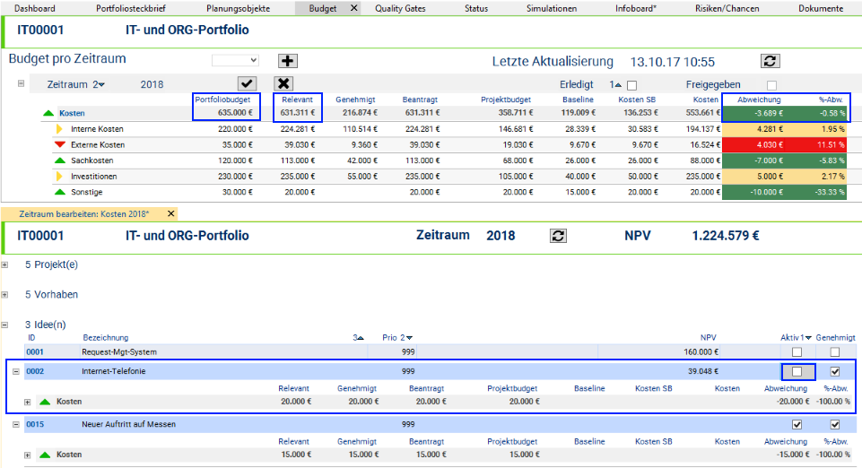862x468 pixels.
Task: Sort ideas by Bezeichnung header
Action: pos(106,338)
